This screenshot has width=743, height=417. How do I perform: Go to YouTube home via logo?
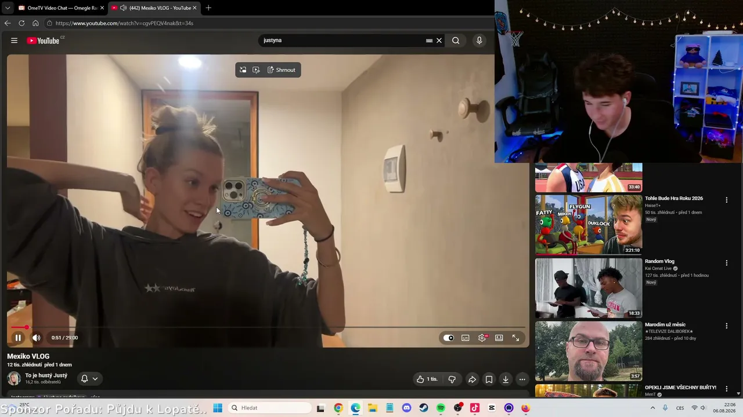click(x=43, y=41)
